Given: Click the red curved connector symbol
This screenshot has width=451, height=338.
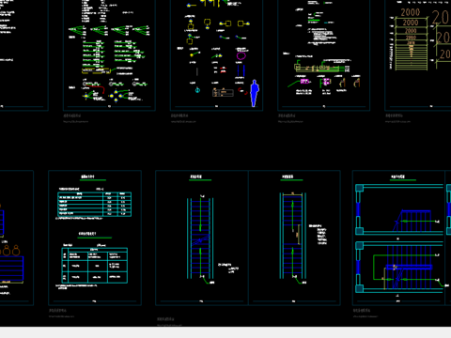Looking at the screenshot, I should 242,91.
